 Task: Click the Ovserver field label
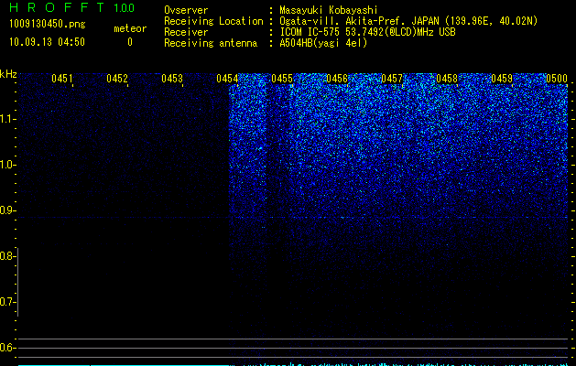[186, 10]
